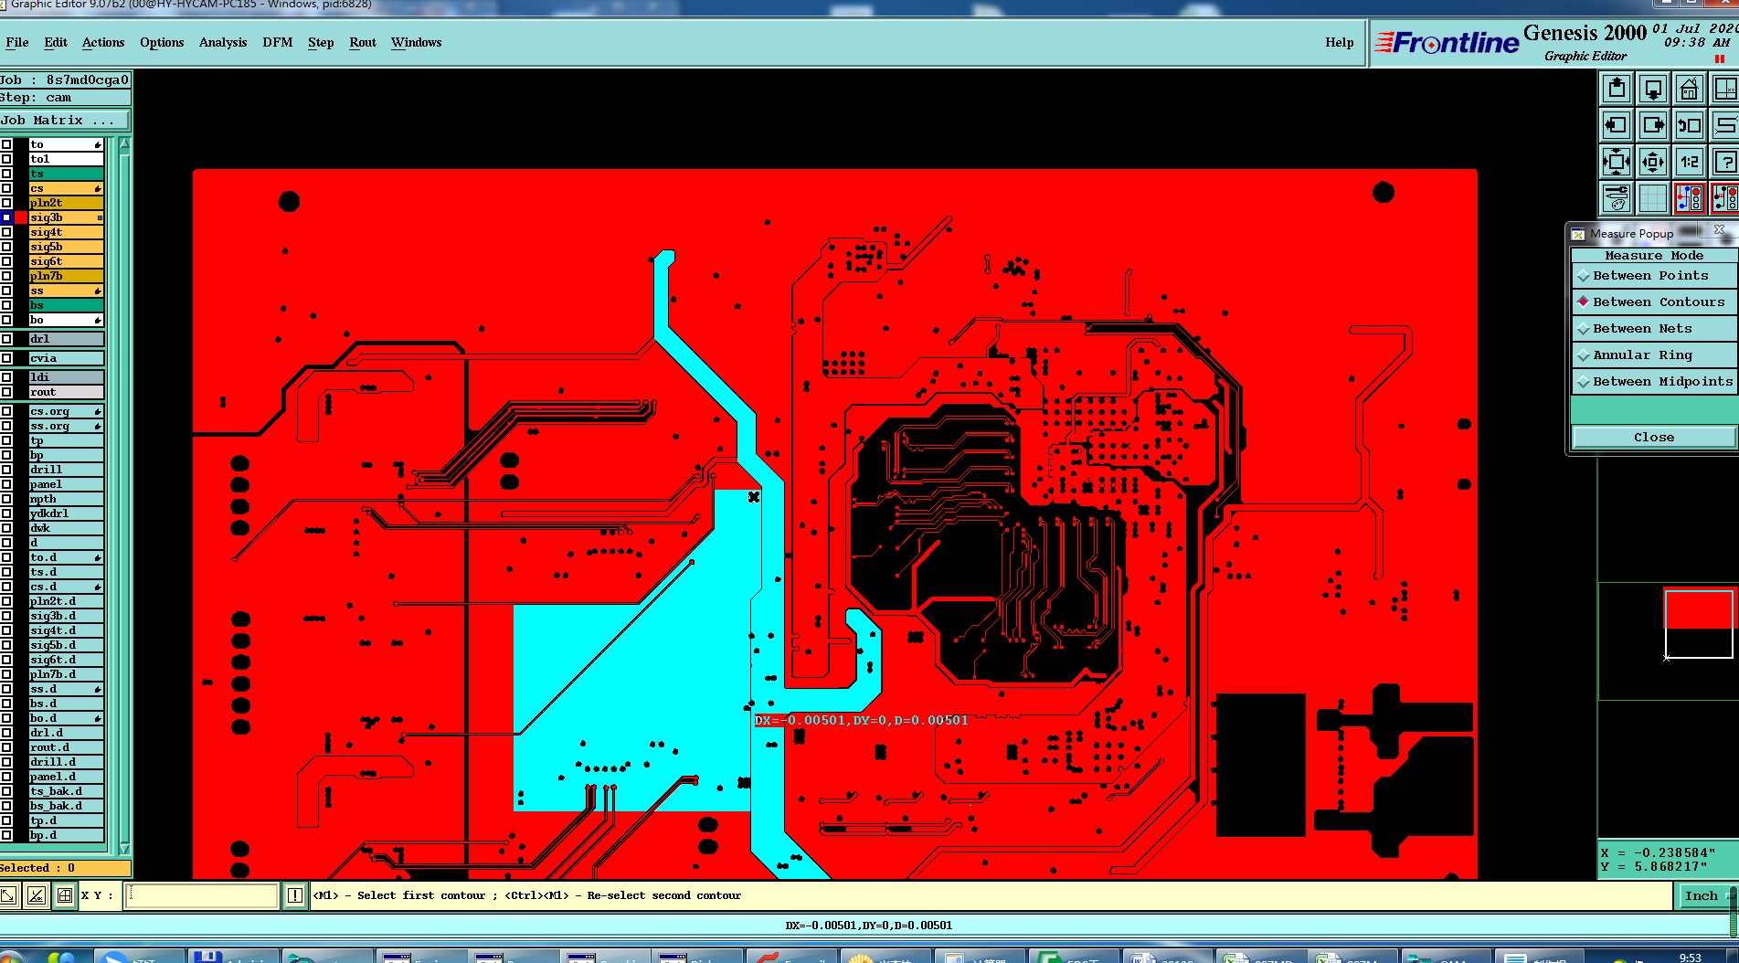Select the 'cvia' layer row
1739x963 pixels.
(x=66, y=358)
